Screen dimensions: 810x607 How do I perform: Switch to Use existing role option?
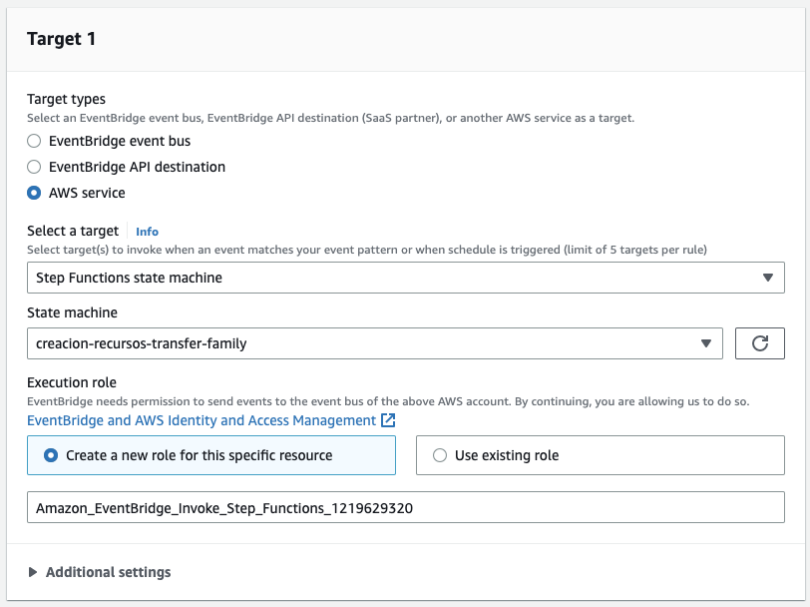point(440,455)
